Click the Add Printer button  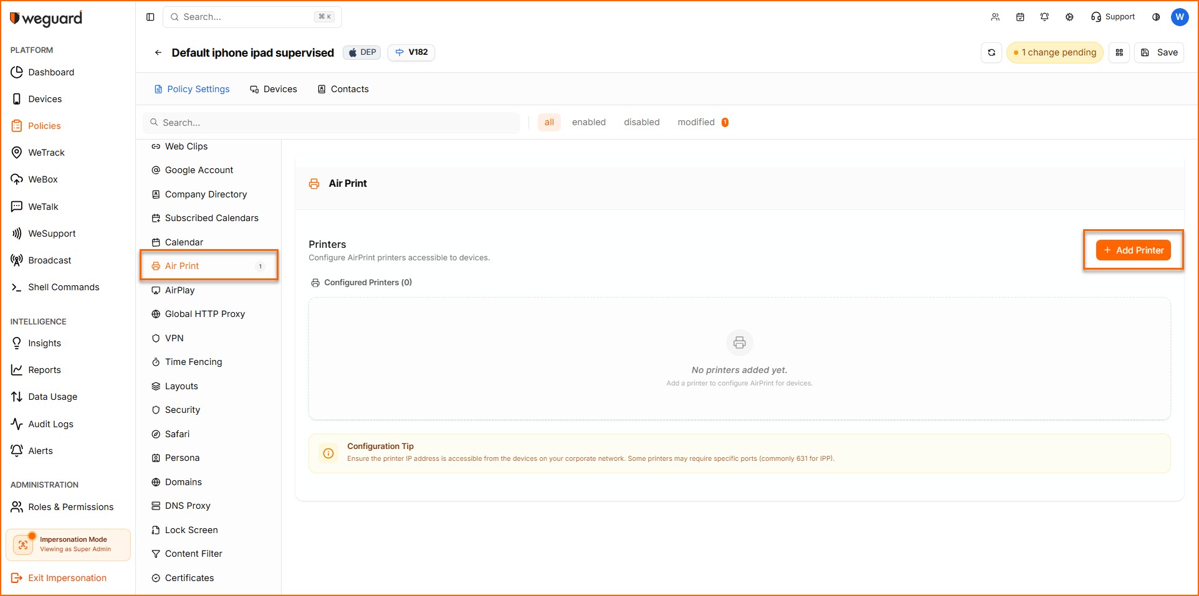coord(1133,250)
